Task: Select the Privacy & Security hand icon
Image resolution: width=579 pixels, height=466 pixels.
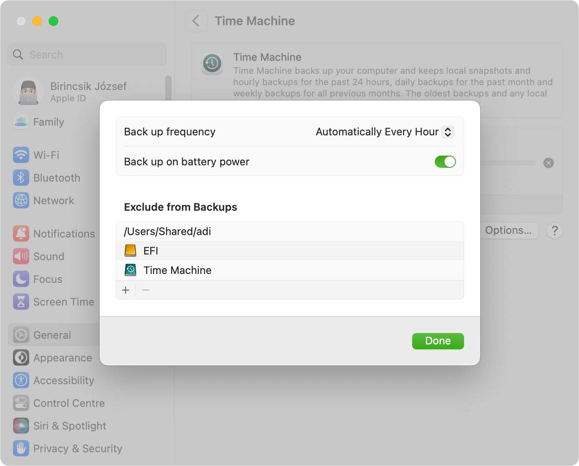Action: click(21, 448)
